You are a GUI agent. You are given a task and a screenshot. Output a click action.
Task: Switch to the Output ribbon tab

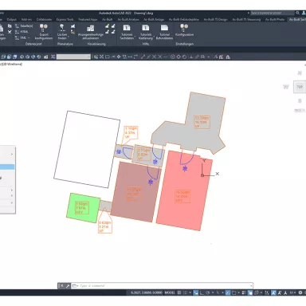[11, 19]
